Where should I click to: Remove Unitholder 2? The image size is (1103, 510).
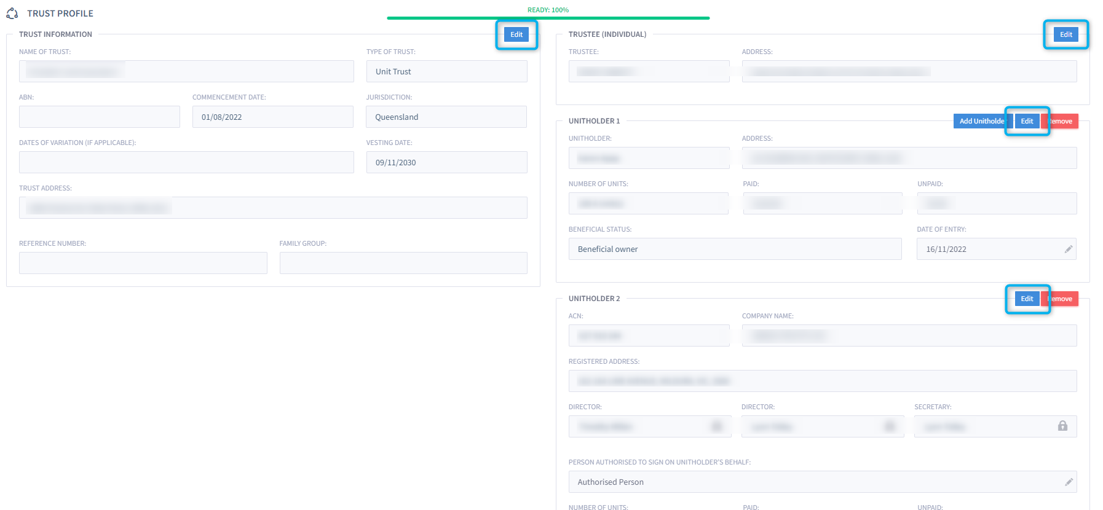1062,299
